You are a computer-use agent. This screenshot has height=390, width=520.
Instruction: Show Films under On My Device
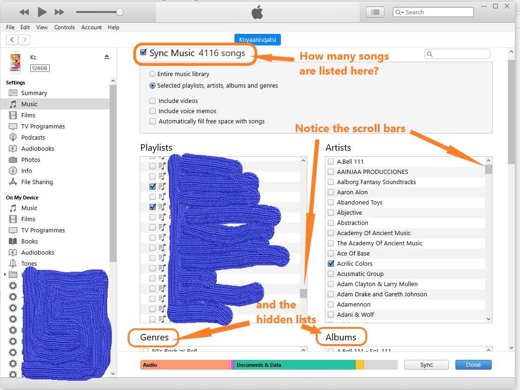tap(28, 219)
